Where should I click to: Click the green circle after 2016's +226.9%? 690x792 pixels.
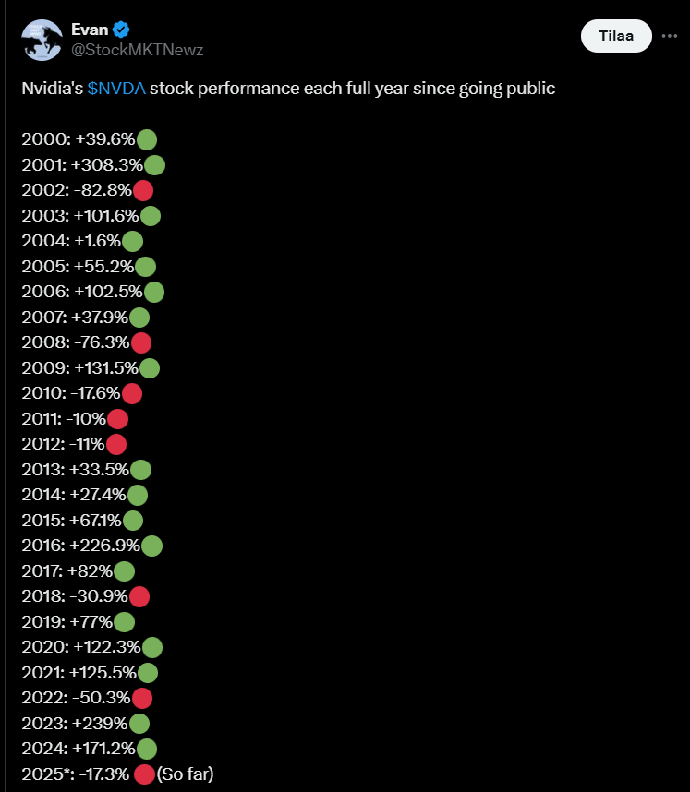[152, 546]
